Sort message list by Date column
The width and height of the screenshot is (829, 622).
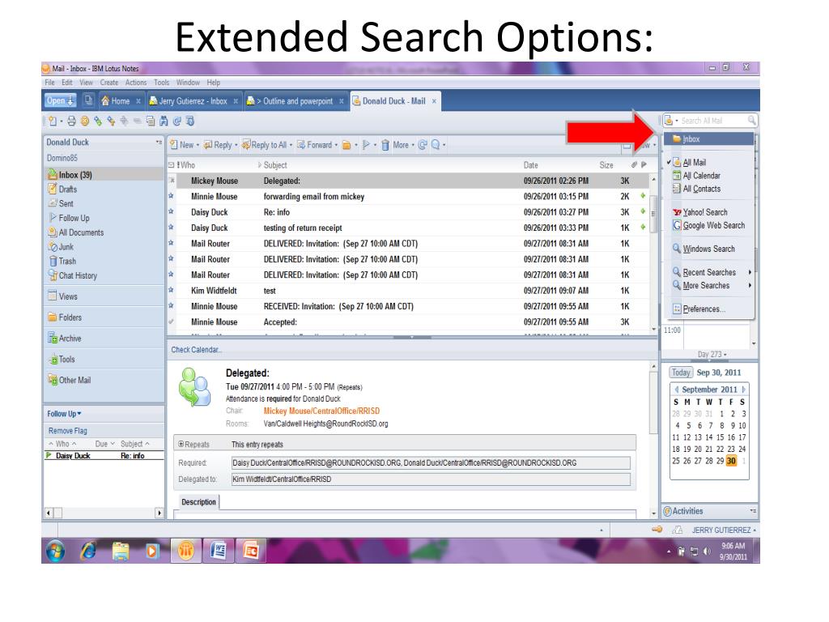pos(531,165)
